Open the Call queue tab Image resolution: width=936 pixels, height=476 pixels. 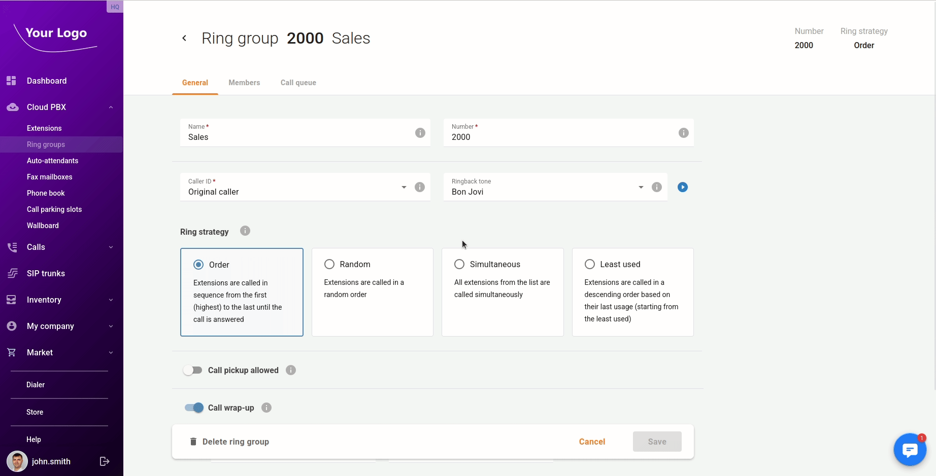298,83
